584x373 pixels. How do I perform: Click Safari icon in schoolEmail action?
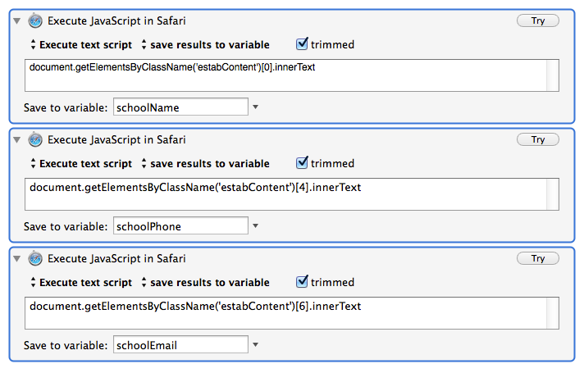click(35, 258)
